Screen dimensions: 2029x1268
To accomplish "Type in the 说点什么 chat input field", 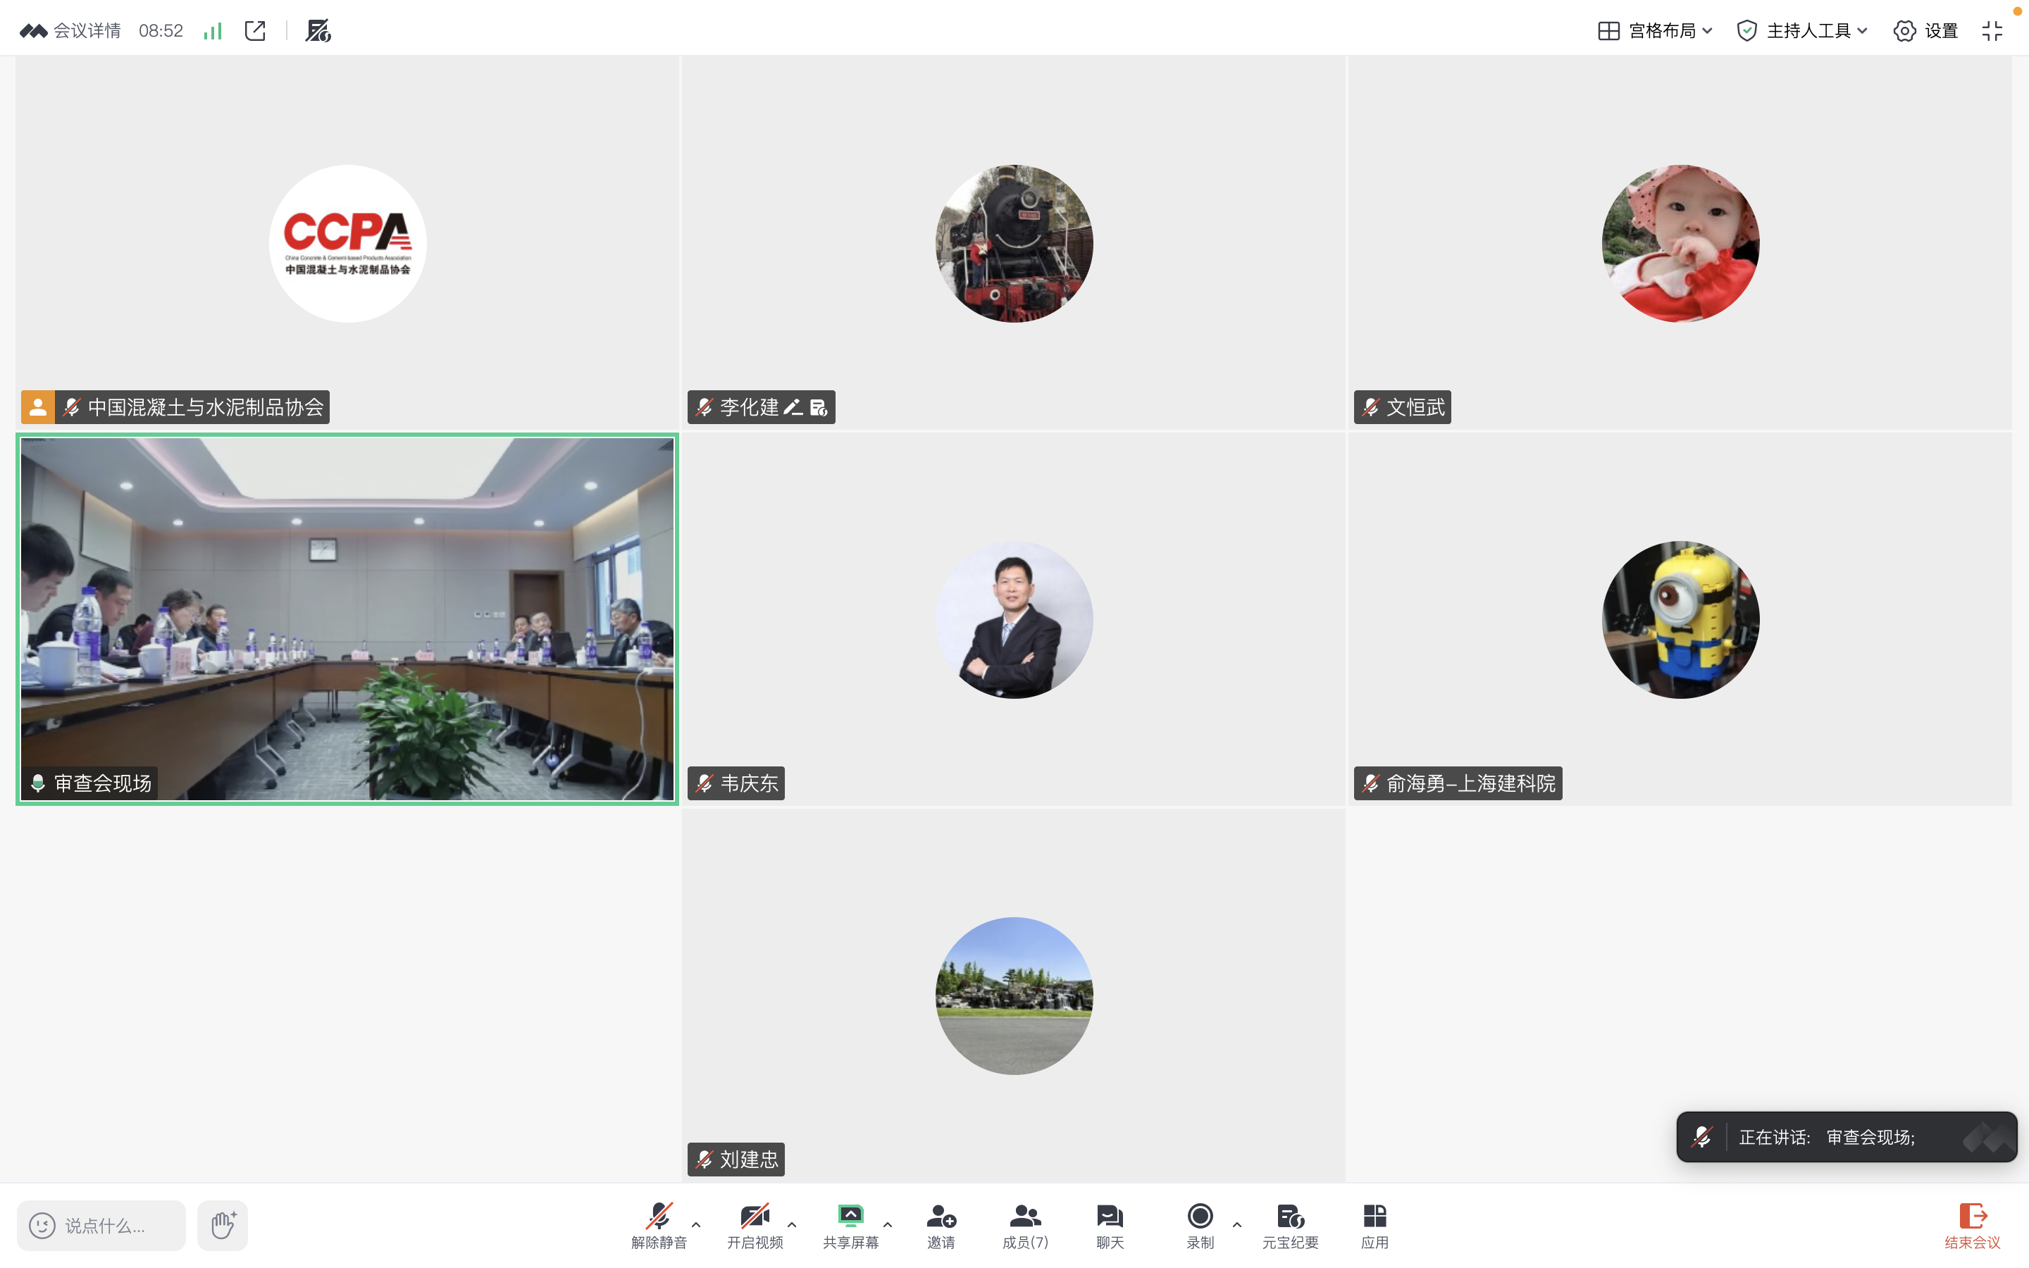I will pos(107,1224).
